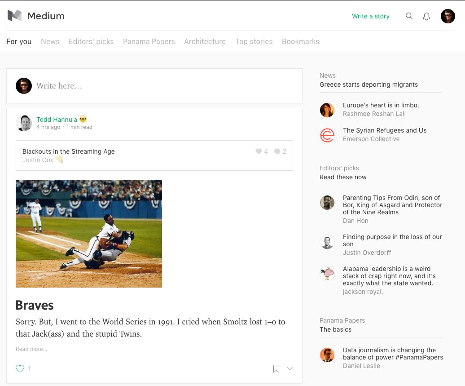
Task: Open Blackouts in the Streaming Age
Action: (x=69, y=151)
